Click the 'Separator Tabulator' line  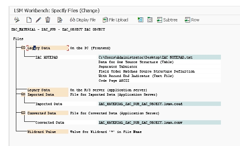(x=118, y=67)
